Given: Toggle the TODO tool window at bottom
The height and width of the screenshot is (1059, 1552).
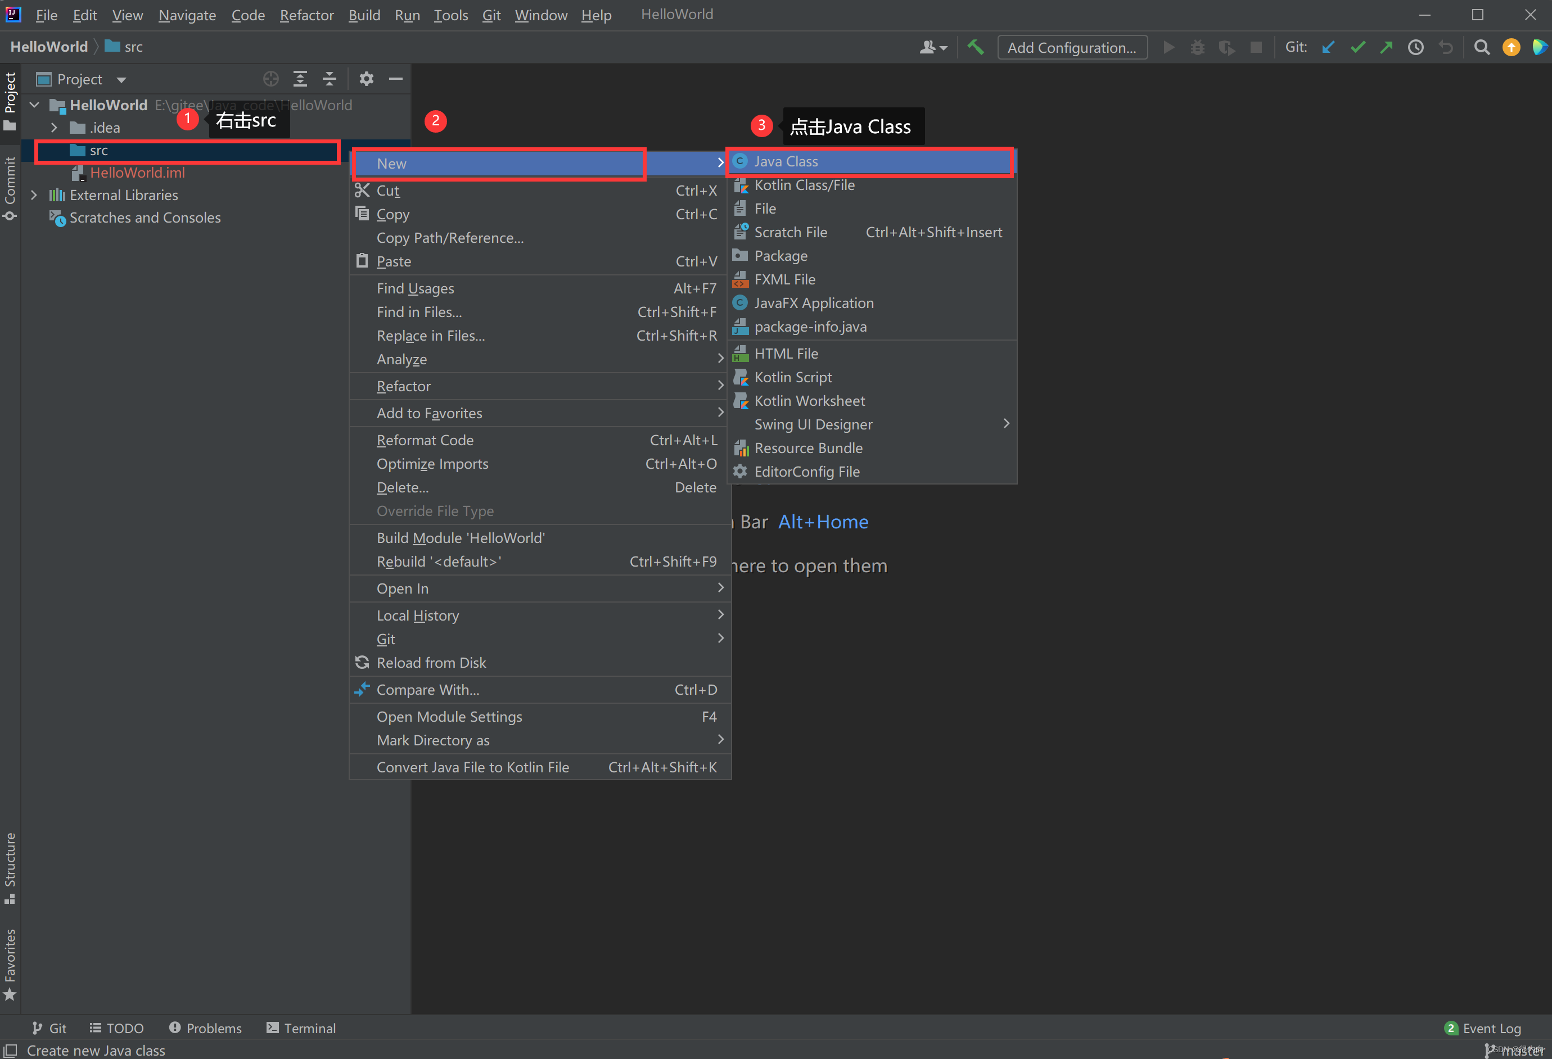Looking at the screenshot, I should point(117,1028).
